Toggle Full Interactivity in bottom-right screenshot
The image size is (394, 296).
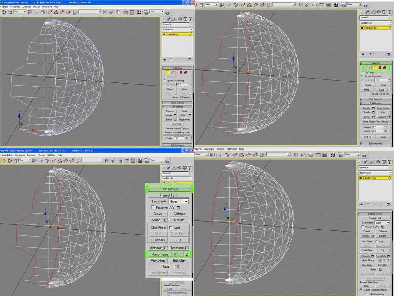click(x=366, y=294)
